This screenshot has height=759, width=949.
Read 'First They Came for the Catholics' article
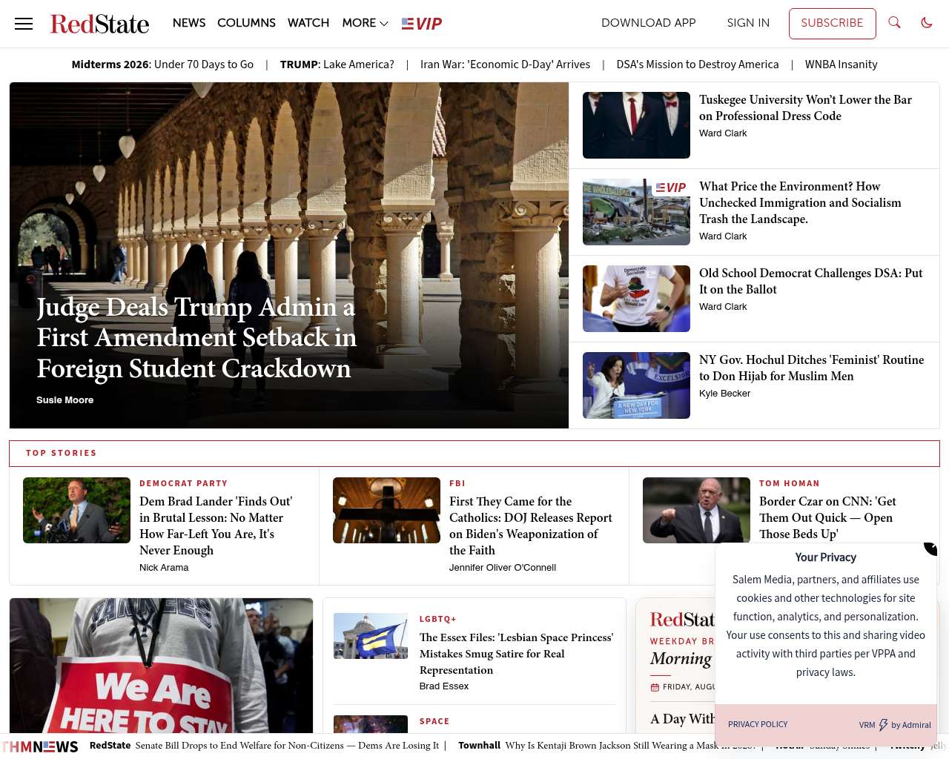[x=531, y=526]
